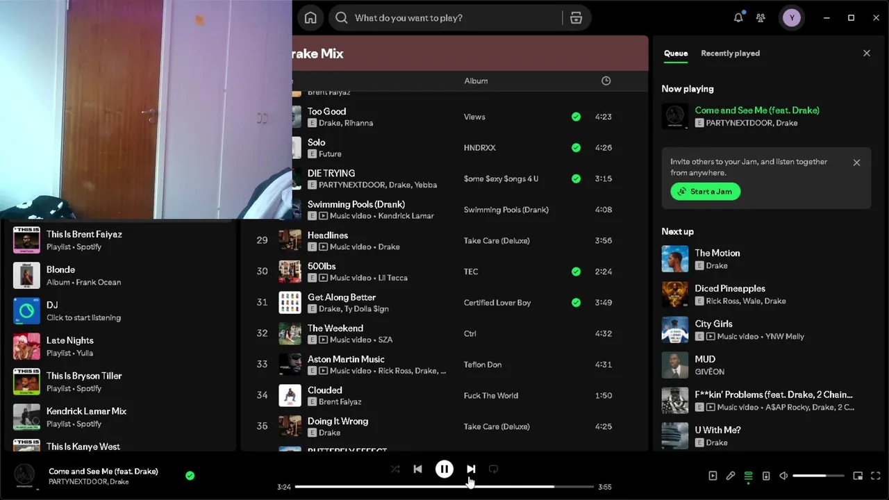The image size is (889, 500).
Task: Click F**kin' Problems queue thumbnail
Action: click(x=675, y=401)
